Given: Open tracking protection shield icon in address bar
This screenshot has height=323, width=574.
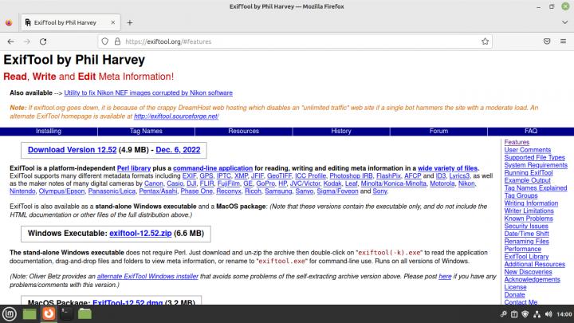Looking at the screenshot, I should (x=104, y=41).
